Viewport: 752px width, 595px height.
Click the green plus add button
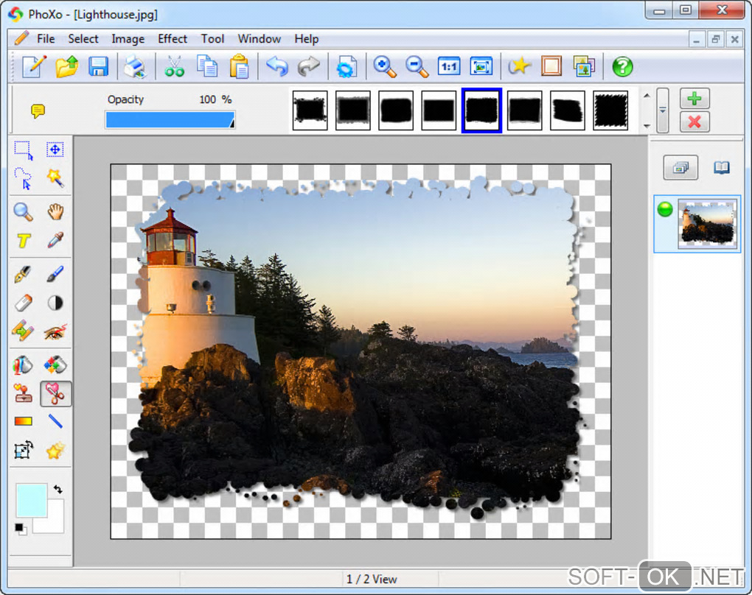pos(694,99)
